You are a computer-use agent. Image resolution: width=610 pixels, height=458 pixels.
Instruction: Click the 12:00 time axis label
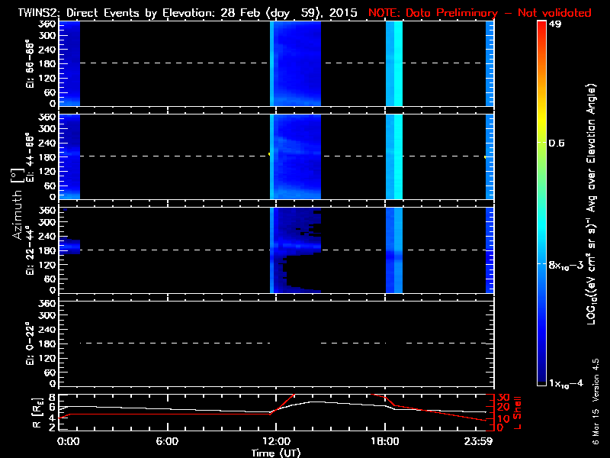pyautogui.click(x=277, y=441)
